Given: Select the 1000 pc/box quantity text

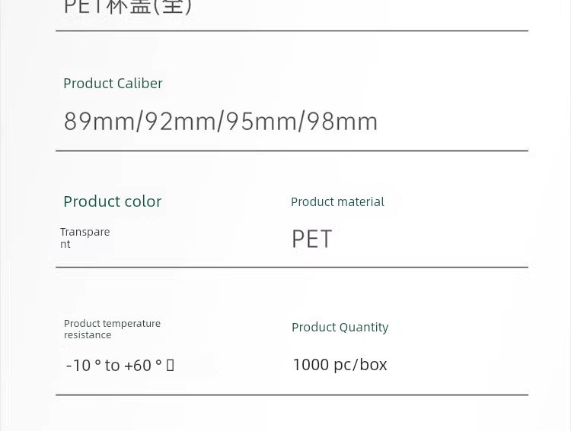Looking at the screenshot, I should (x=340, y=365).
